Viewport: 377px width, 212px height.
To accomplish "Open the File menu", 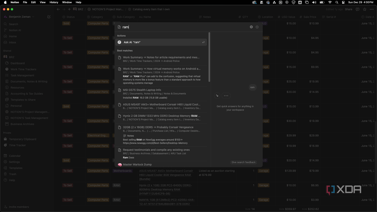I will [25, 2].
